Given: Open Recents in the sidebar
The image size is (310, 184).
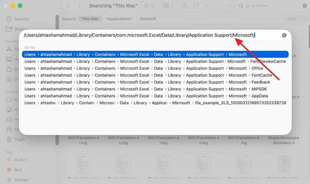Looking at the screenshot, I should pyautogui.click(x=18, y=19).
